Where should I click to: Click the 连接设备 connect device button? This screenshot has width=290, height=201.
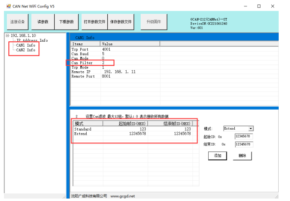[x=18, y=22]
